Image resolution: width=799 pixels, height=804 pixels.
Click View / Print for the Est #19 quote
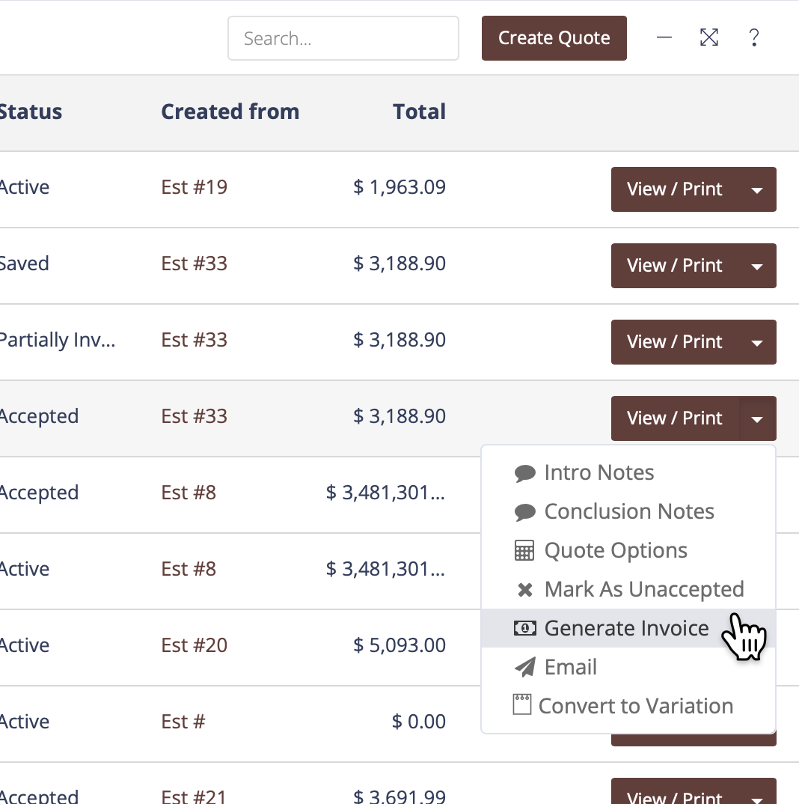coord(675,189)
